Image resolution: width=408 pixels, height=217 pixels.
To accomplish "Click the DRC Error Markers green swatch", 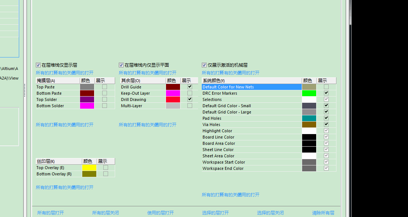I will coord(309,93).
